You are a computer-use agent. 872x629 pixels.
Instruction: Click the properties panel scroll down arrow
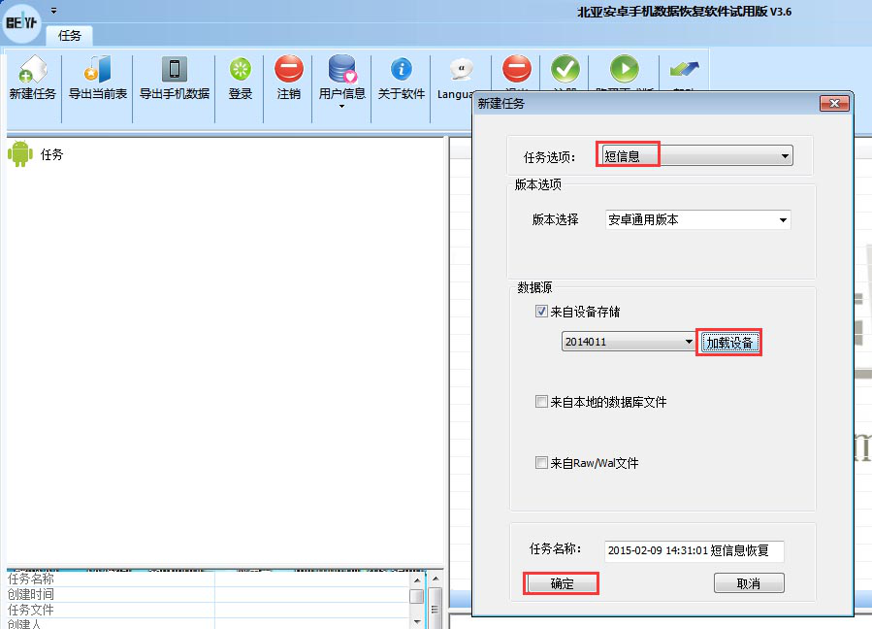pyautogui.click(x=417, y=622)
